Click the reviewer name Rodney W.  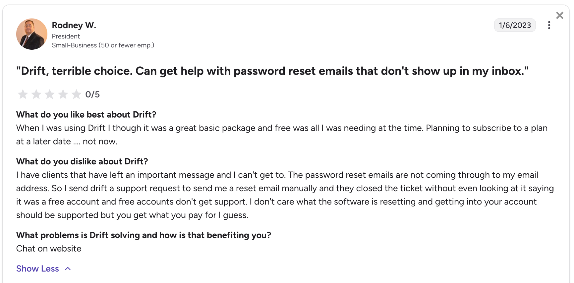tap(74, 25)
